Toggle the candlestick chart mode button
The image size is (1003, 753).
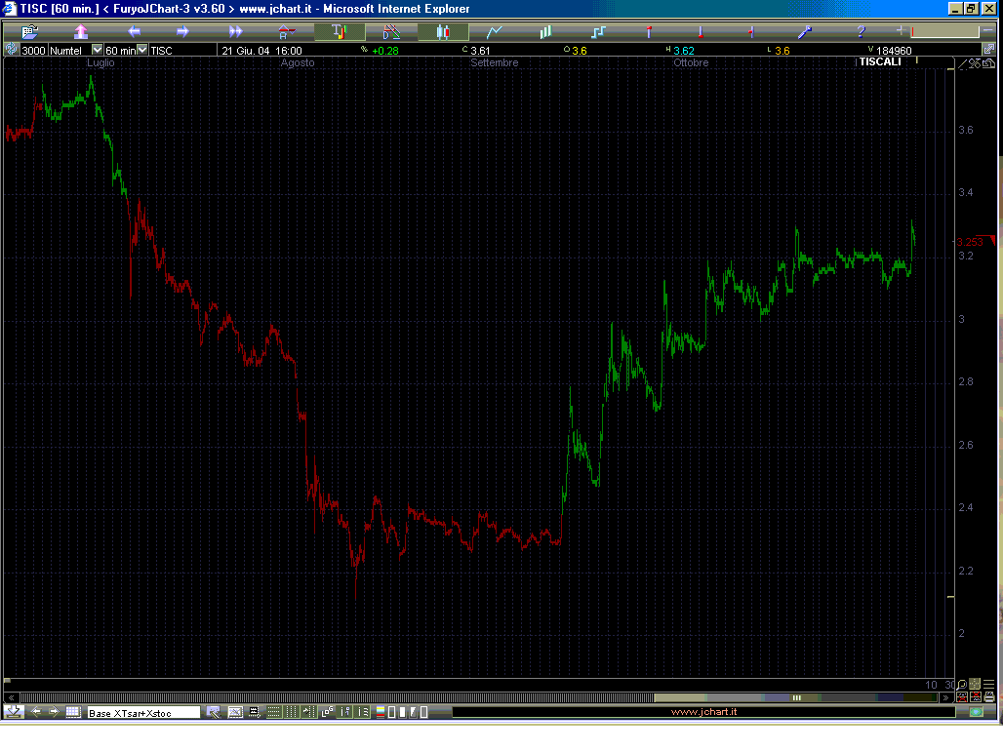(x=443, y=32)
